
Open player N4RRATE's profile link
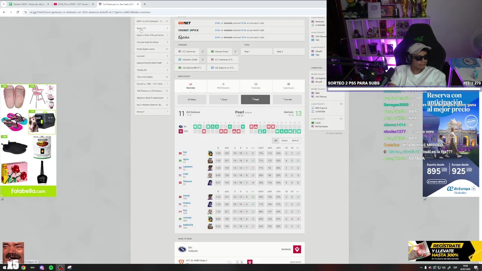(188, 225)
